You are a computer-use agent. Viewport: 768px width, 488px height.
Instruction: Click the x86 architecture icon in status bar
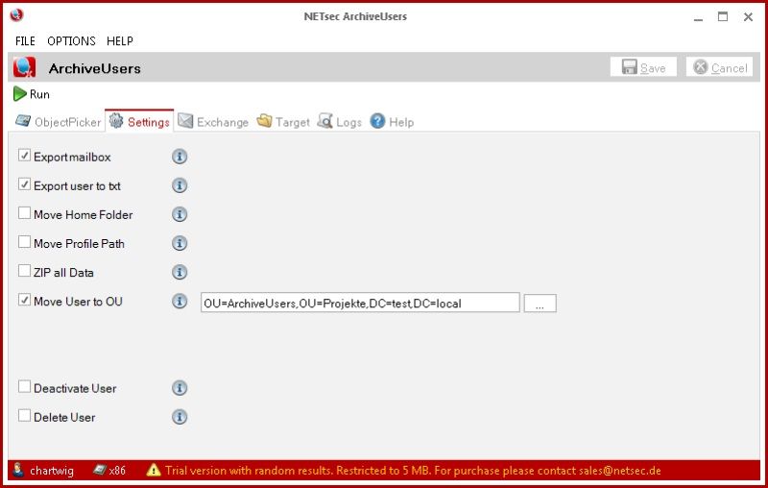100,470
